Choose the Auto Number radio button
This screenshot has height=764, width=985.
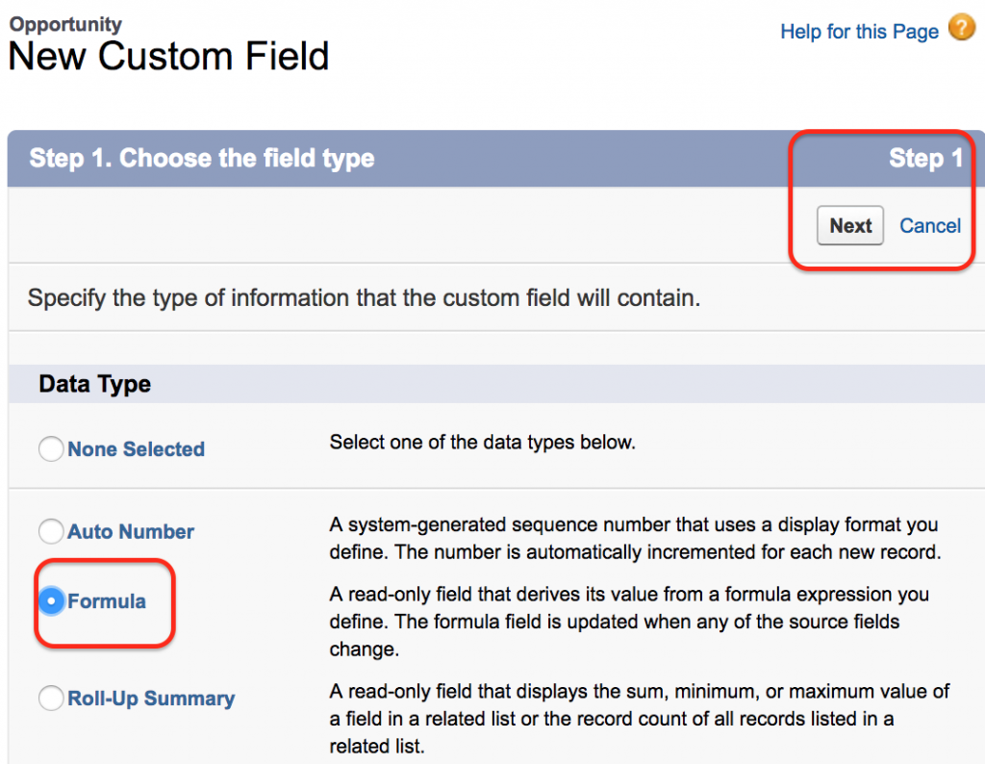coord(51,531)
